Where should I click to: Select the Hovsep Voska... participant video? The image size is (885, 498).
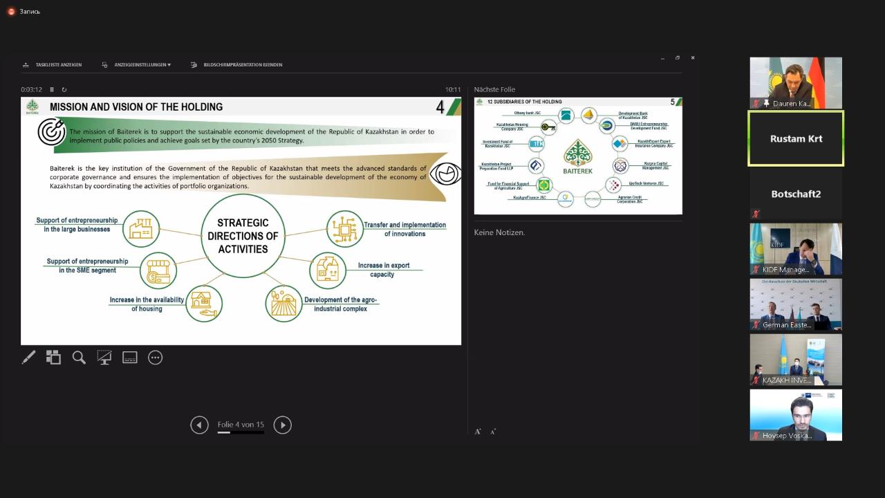click(x=796, y=415)
